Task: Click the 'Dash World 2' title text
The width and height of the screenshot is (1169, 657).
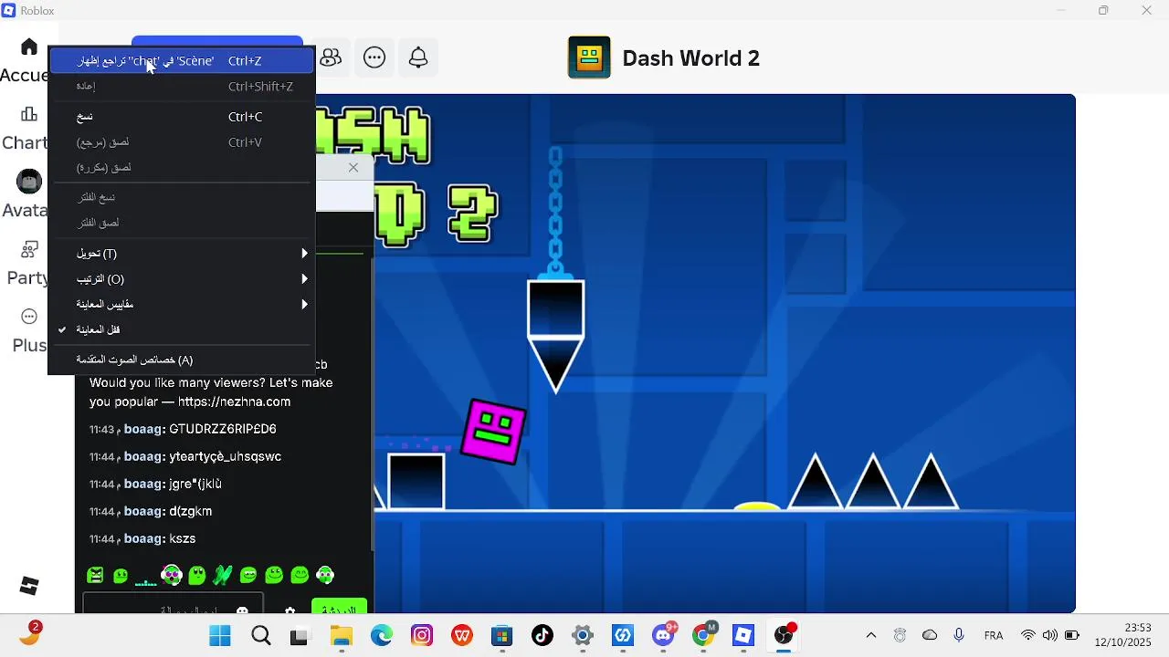Action: click(691, 58)
